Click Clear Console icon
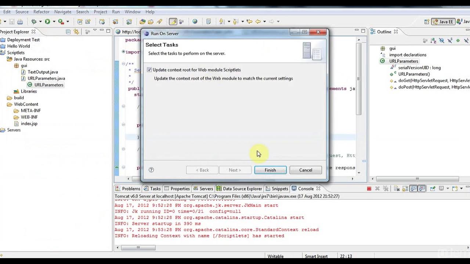Screen dimensions: 470x264 (397, 188)
